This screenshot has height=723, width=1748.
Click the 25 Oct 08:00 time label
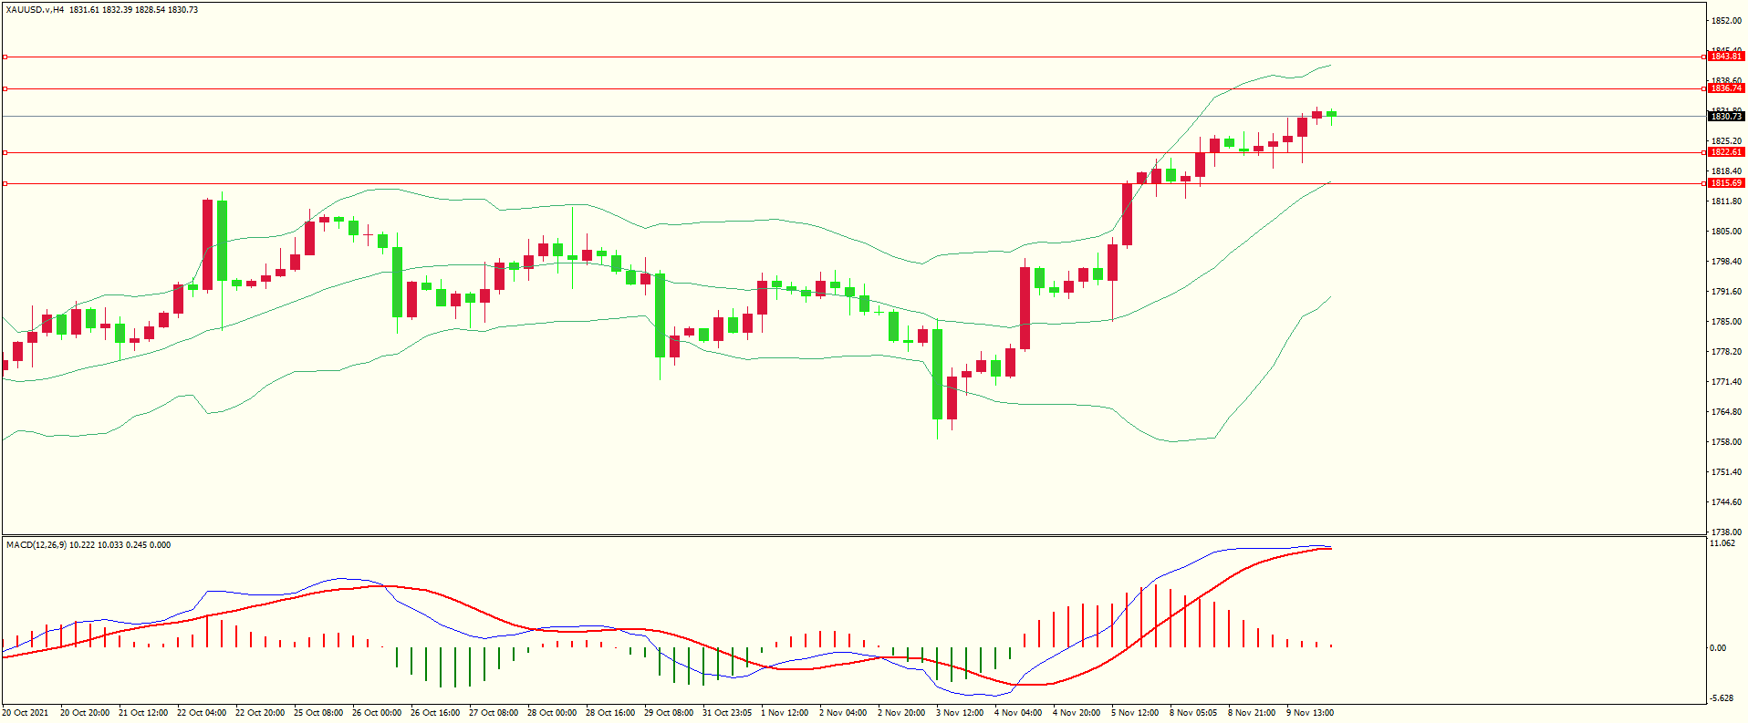[318, 713]
